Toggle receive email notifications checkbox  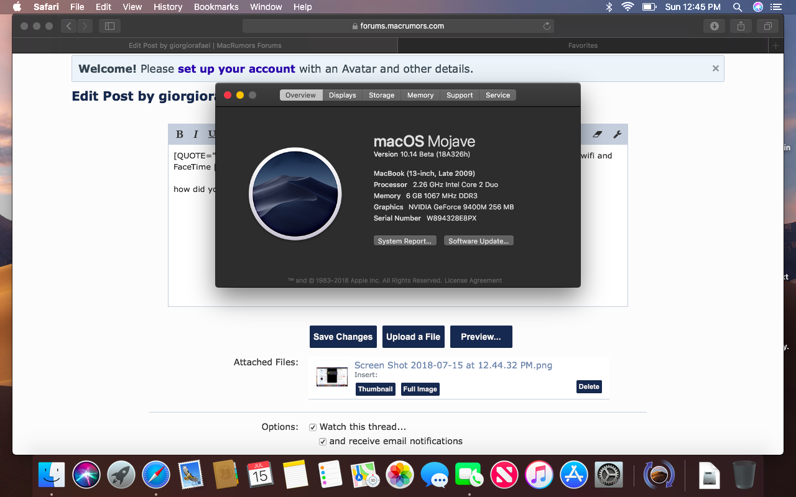(x=323, y=442)
